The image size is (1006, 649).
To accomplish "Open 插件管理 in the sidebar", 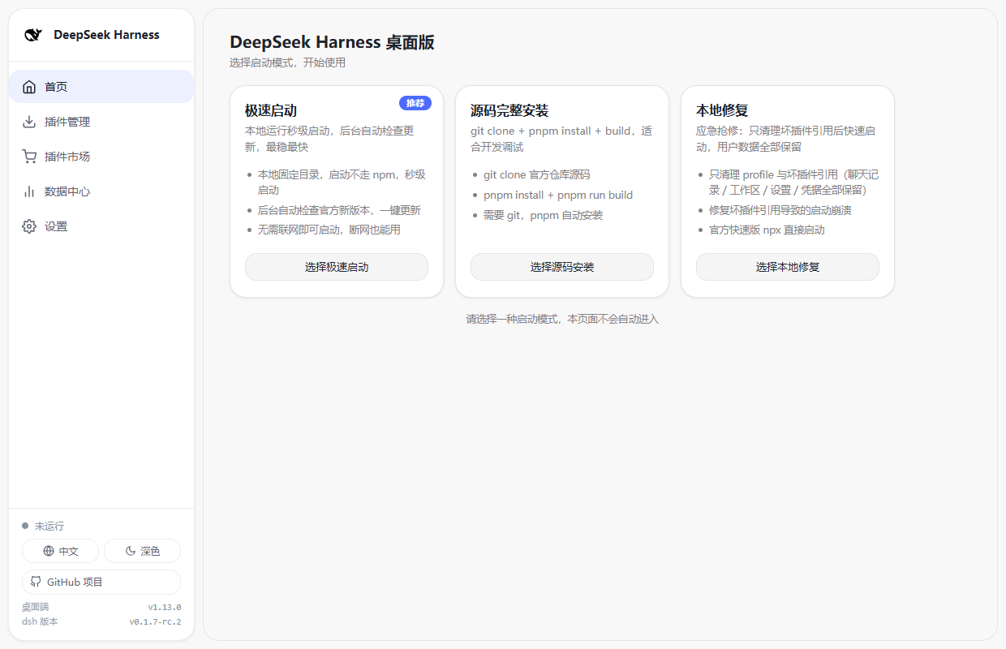I will [x=101, y=122].
